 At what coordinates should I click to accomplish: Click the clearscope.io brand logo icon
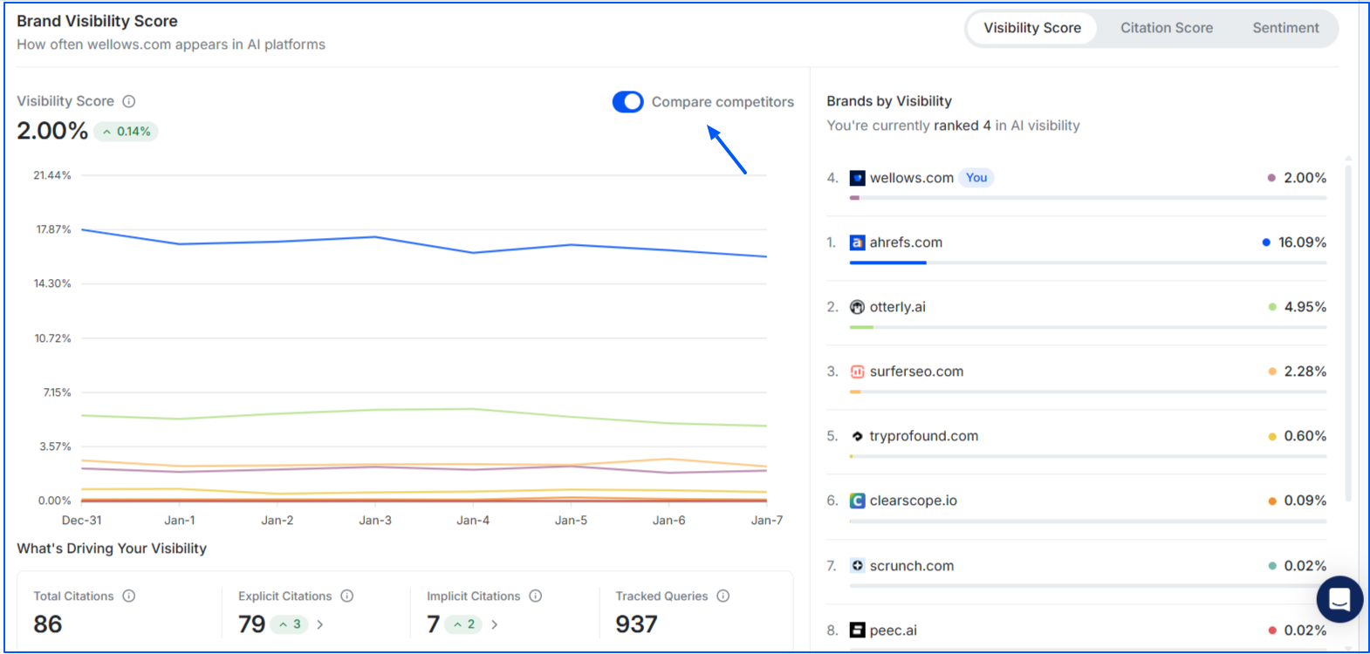(x=858, y=501)
